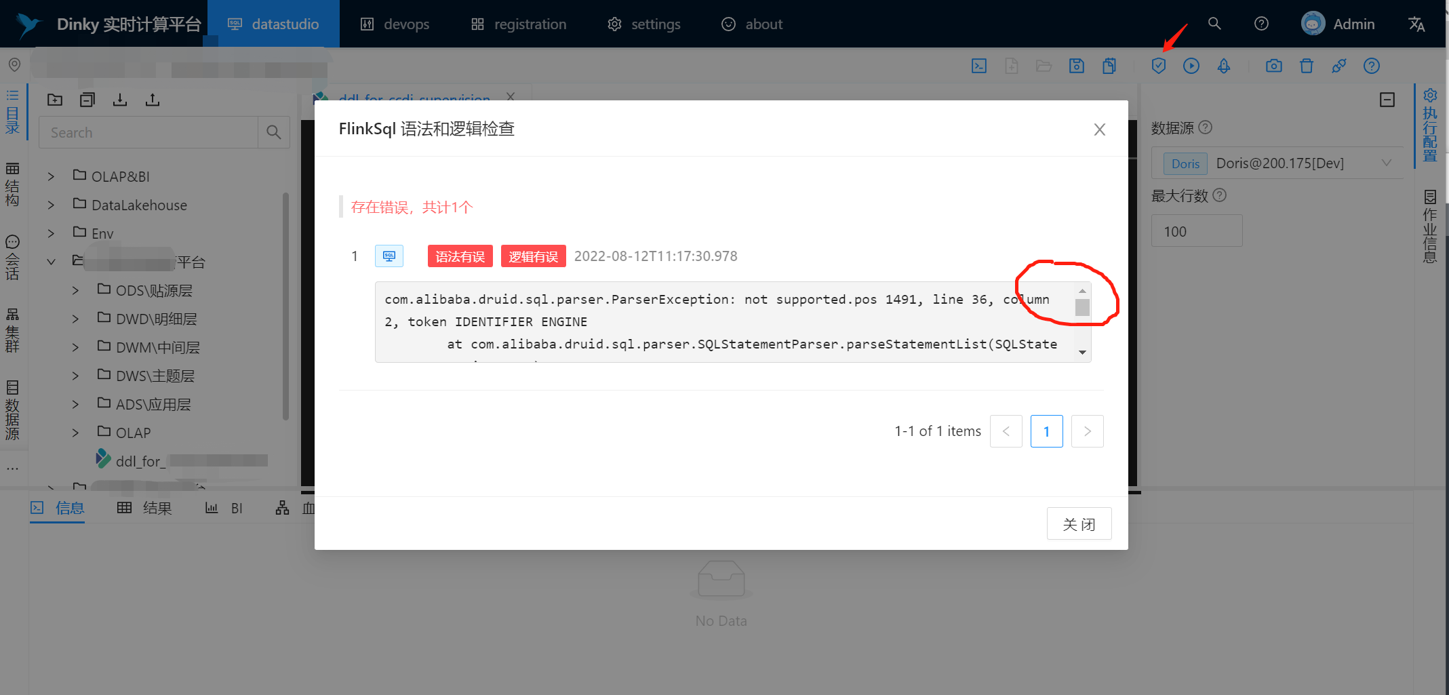1449x695 pixels.
Task: Click the 关闭 button in the dialog
Action: (x=1079, y=523)
